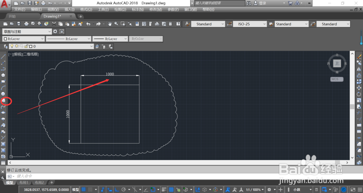Click the Plot printer icon in toolbar

point(26,24)
